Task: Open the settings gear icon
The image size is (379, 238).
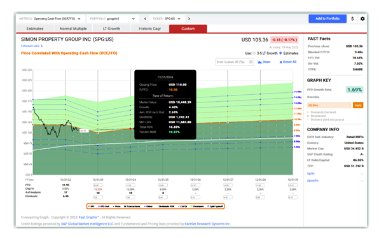Action: pyautogui.click(x=362, y=18)
